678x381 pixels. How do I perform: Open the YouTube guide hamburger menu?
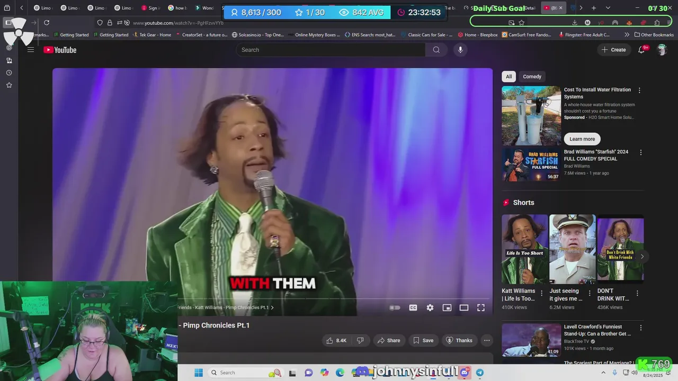pyautogui.click(x=31, y=50)
